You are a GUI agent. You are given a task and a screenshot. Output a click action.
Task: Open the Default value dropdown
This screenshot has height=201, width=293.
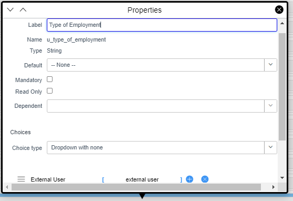point(162,65)
